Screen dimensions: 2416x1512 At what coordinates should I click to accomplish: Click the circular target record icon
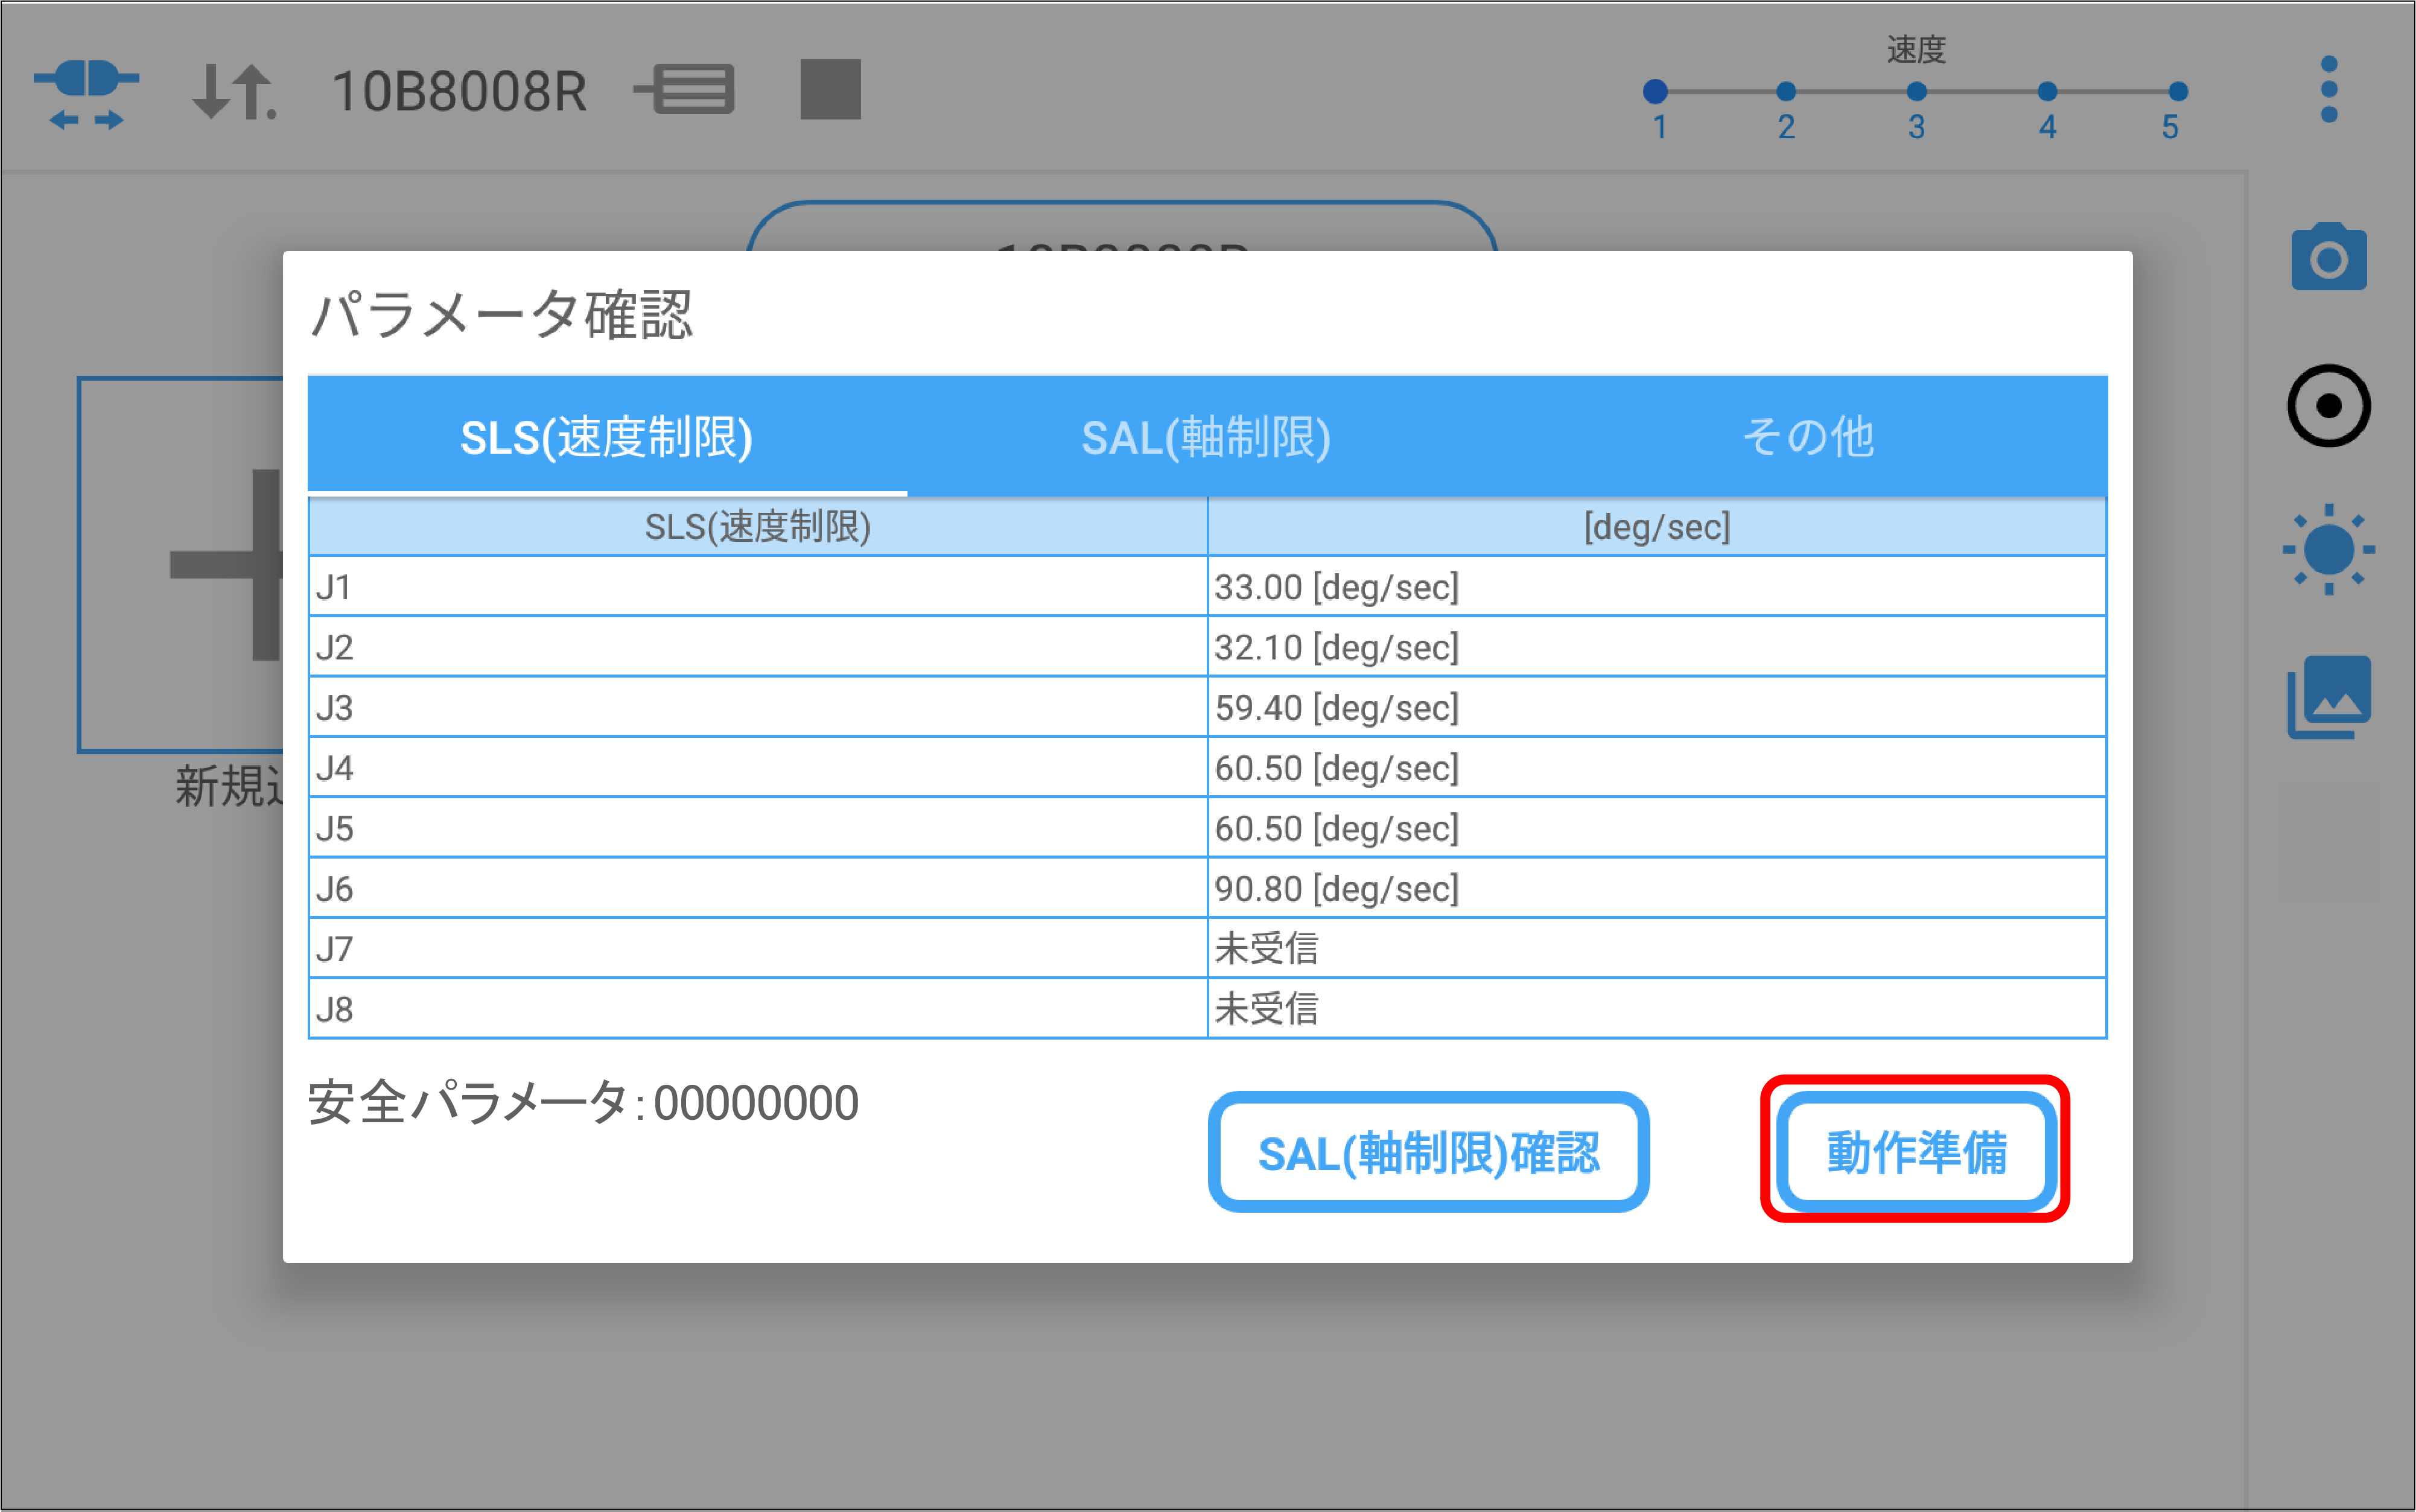pos(2329,406)
